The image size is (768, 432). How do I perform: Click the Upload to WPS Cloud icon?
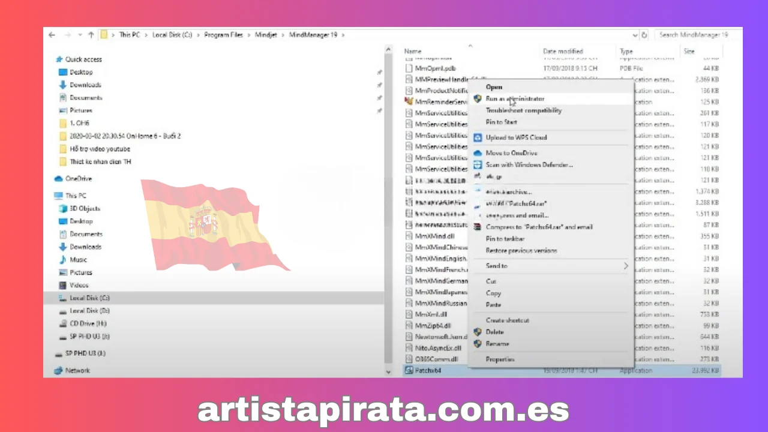coord(478,137)
